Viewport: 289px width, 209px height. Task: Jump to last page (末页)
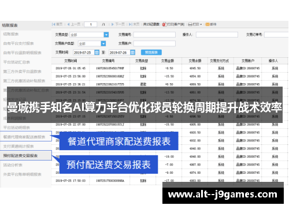(134, 24)
